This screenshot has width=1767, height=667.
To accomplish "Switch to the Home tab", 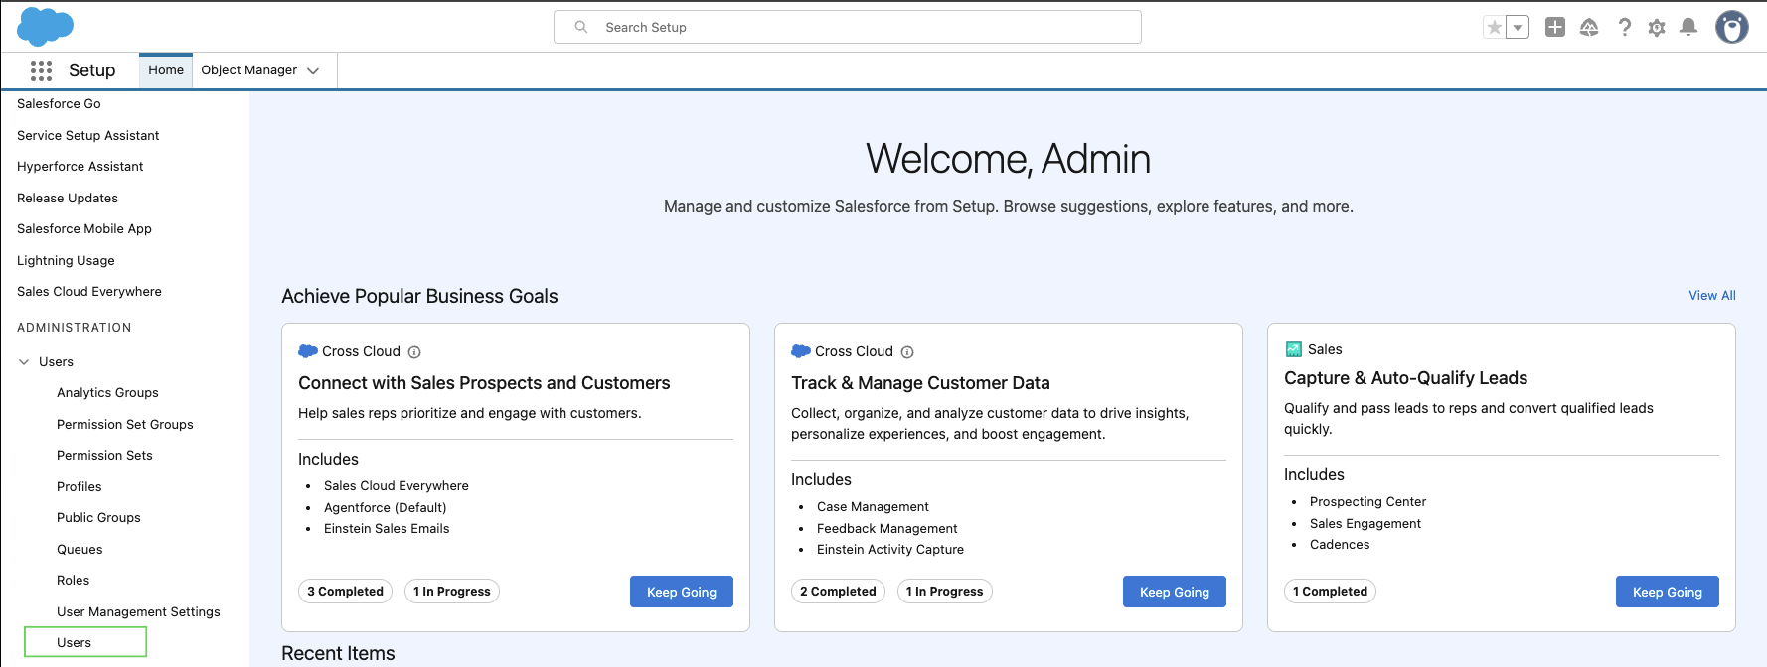I will (166, 70).
